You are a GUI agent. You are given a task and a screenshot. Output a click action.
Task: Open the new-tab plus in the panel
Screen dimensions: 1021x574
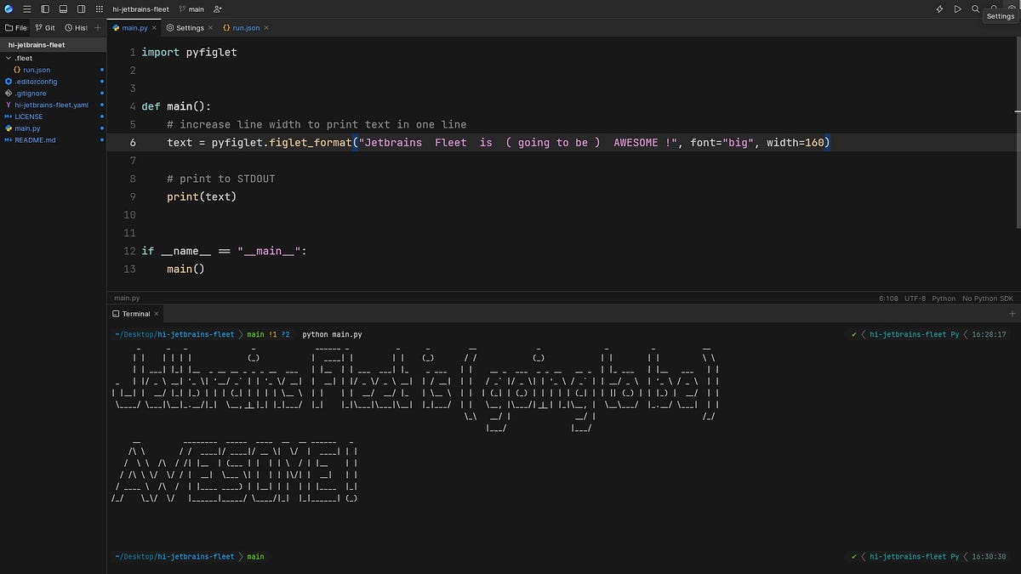tap(1012, 313)
